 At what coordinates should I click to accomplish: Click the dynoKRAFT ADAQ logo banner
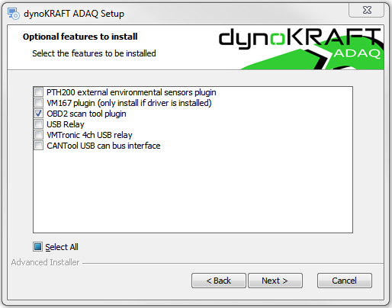pyautogui.click(x=300, y=48)
